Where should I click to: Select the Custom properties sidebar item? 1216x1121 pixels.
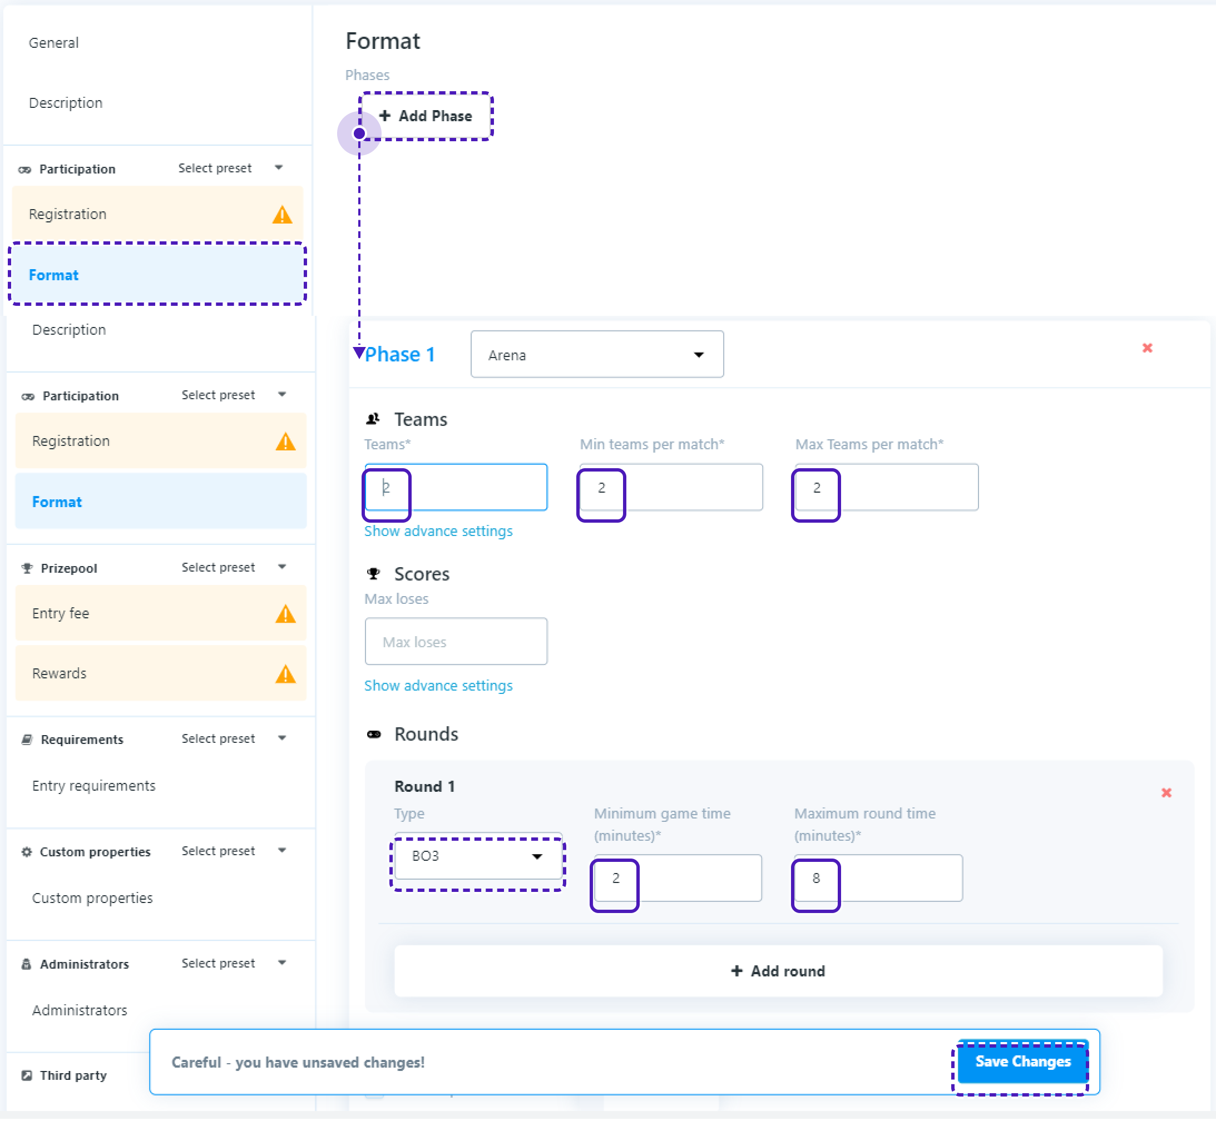coord(92,898)
